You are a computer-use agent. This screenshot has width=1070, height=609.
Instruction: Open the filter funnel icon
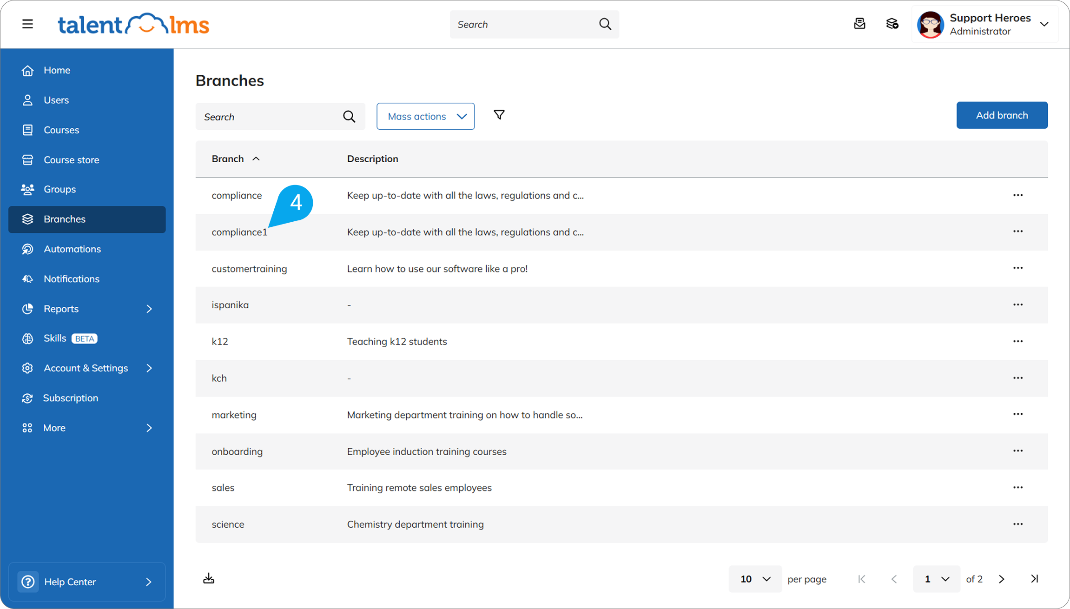pos(499,114)
